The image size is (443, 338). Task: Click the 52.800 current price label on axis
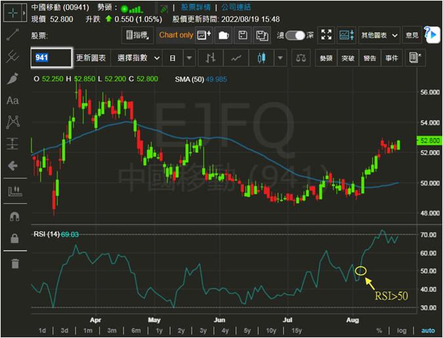click(x=429, y=140)
